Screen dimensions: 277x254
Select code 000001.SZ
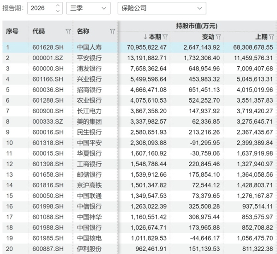pyautogui.click(x=48, y=58)
